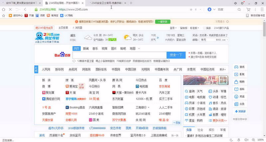The image size is (266, 142).
Task: Switch to the 社会 news tab
Action: 200,130
